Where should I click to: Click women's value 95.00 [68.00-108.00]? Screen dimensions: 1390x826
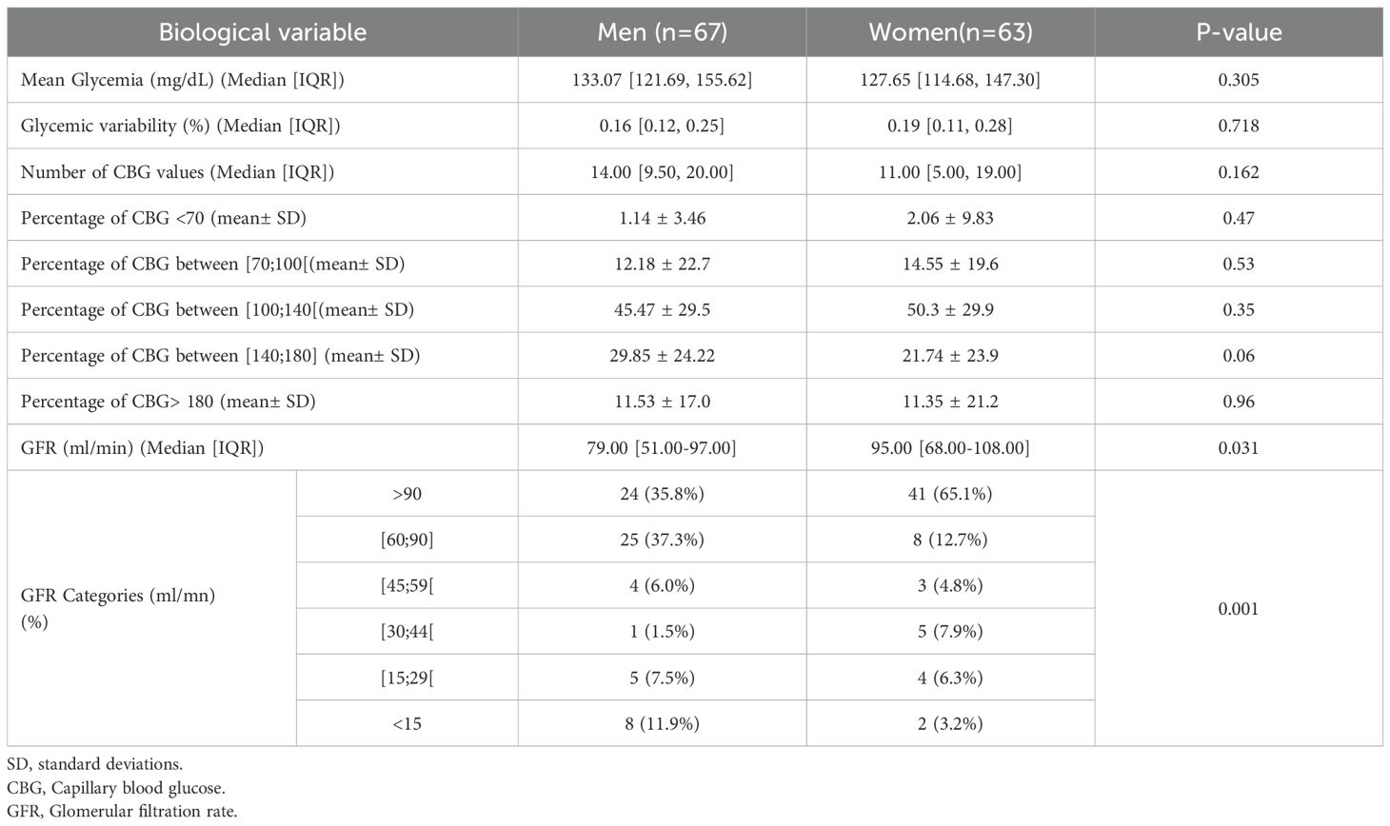(x=950, y=447)
